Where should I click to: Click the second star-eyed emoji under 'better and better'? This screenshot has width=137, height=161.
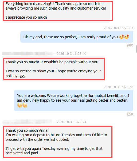(x=25, y=105)
